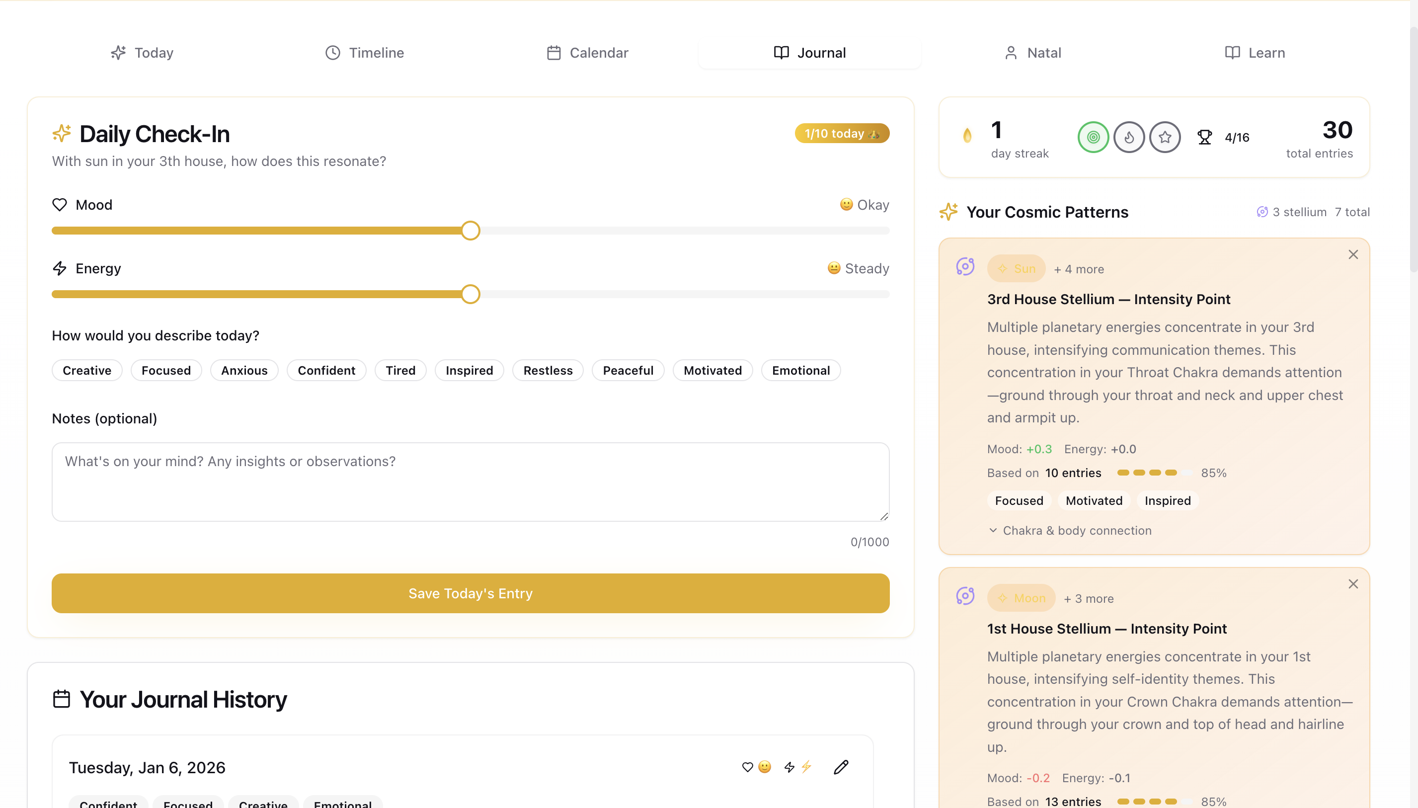Screen dimensions: 1418x808
Task: Click the heart Mood icon in Daily Check-In
Action: (x=61, y=204)
